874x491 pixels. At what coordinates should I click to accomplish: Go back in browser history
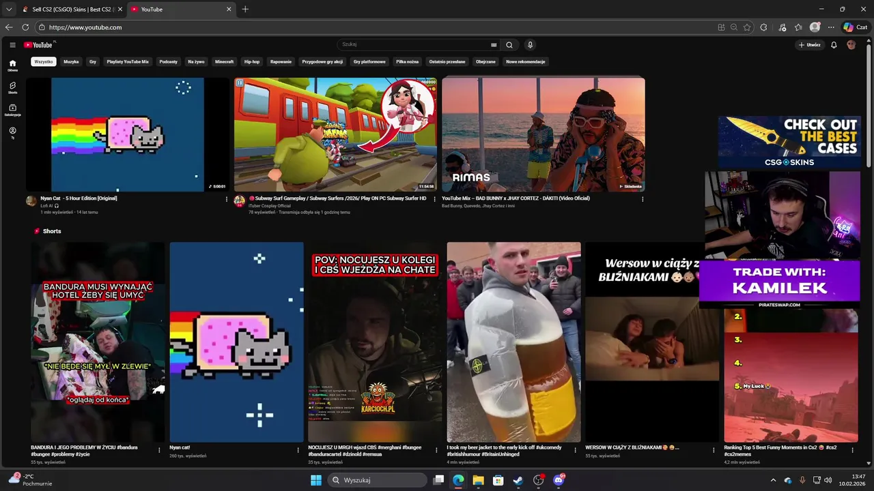[x=9, y=27]
